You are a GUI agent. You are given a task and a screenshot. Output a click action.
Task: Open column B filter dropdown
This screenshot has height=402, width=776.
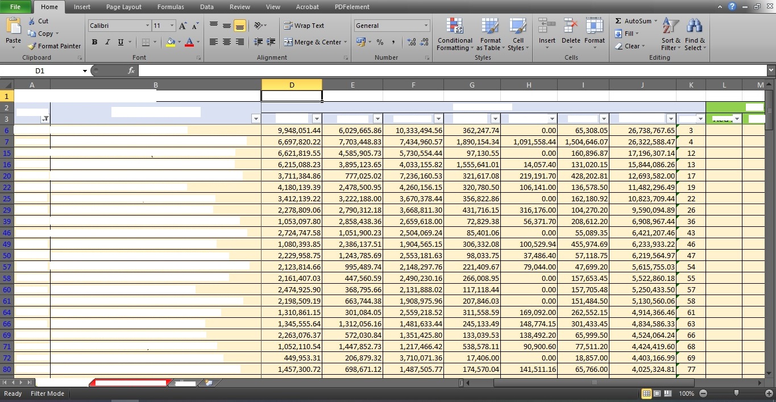pos(256,119)
